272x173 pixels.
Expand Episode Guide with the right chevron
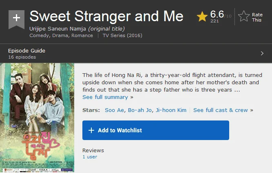click(x=262, y=53)
